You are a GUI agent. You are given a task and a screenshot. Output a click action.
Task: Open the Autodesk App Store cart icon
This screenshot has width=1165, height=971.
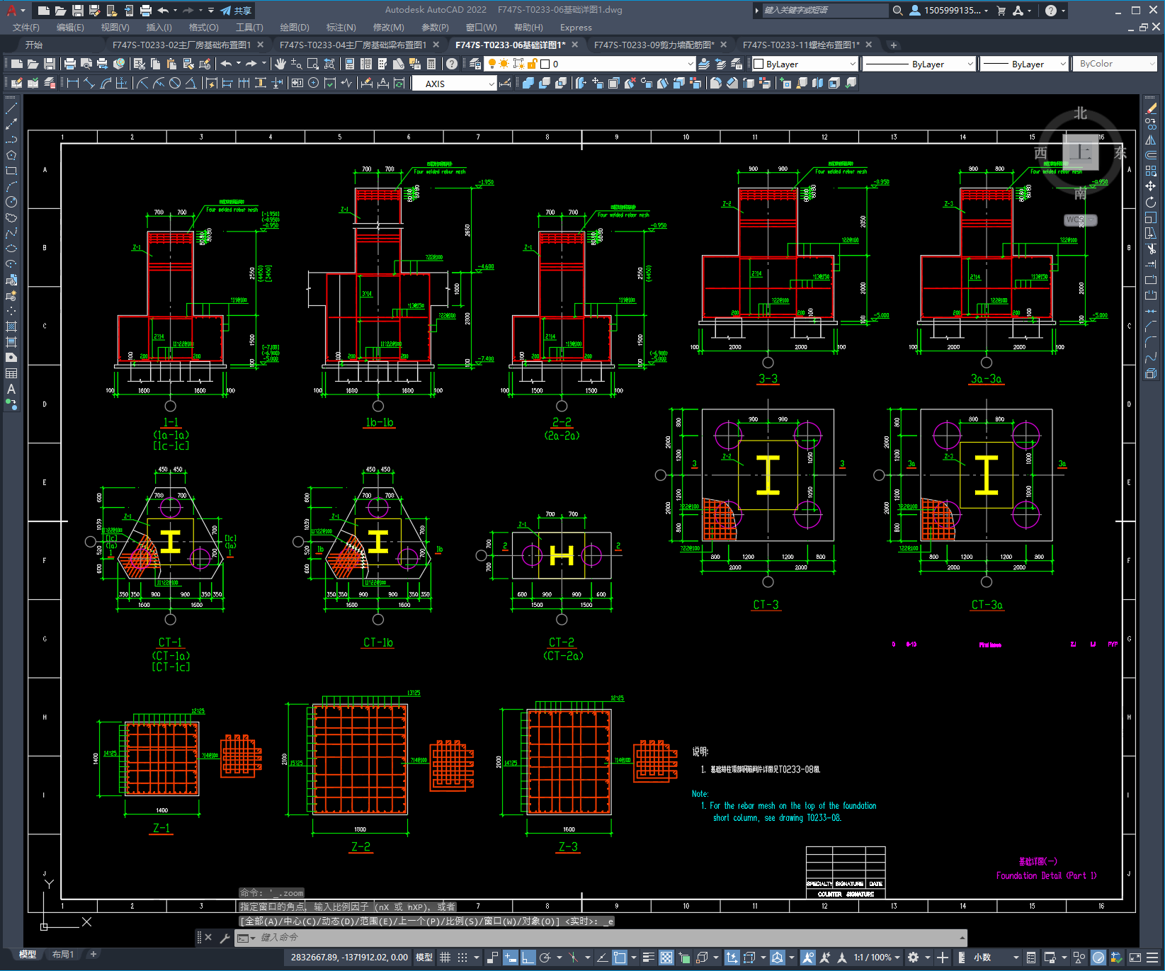(1001, 11)
